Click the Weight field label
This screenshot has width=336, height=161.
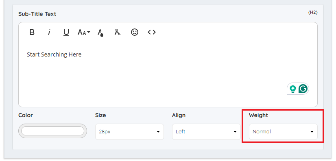click(x=258, y=115)
